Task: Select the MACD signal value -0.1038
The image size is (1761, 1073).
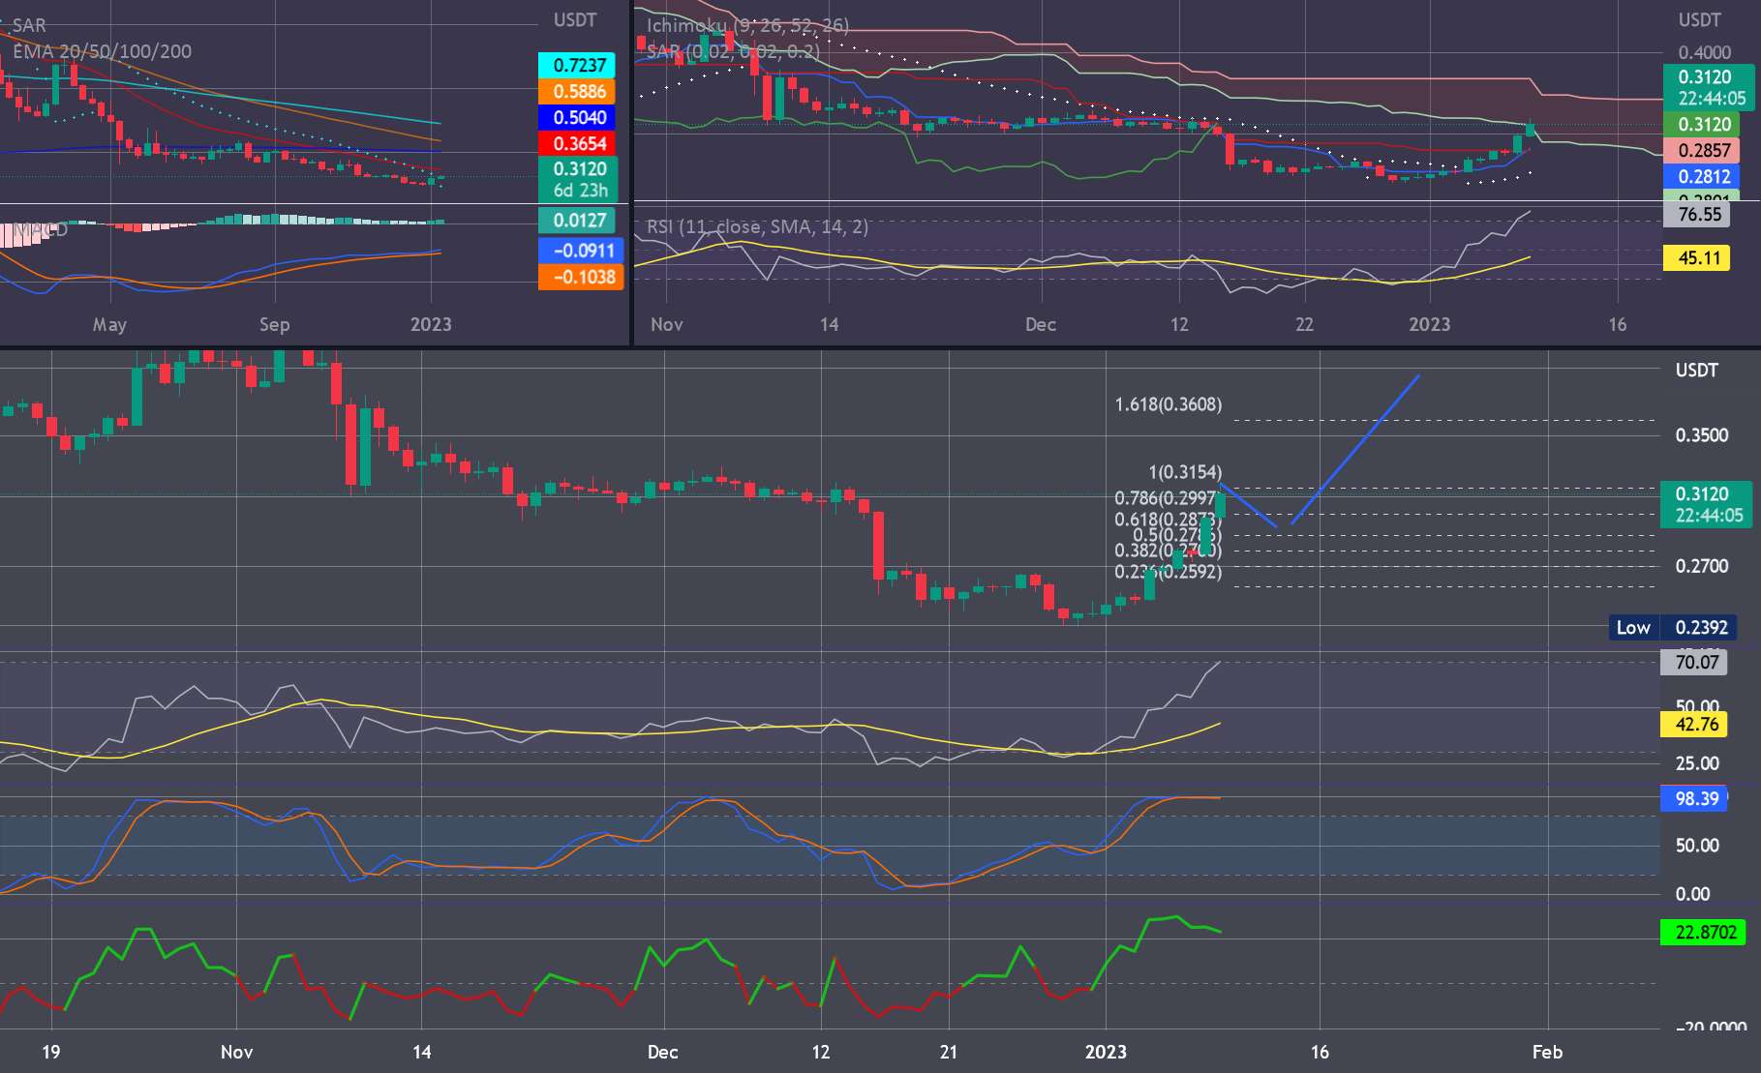Action: 579,277
